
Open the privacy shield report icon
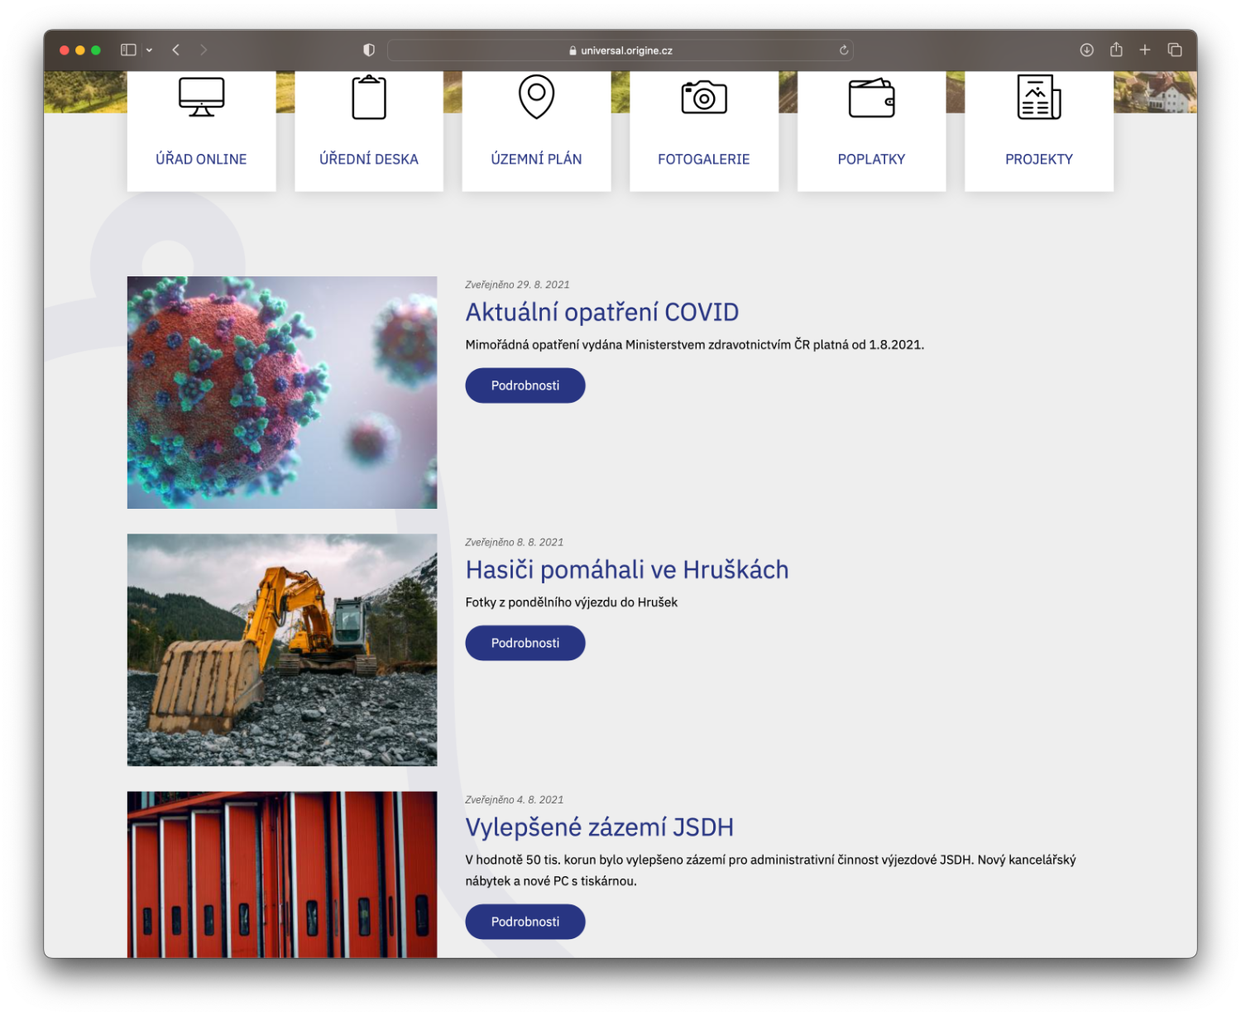pyautogui.click(x=369, y=50)
